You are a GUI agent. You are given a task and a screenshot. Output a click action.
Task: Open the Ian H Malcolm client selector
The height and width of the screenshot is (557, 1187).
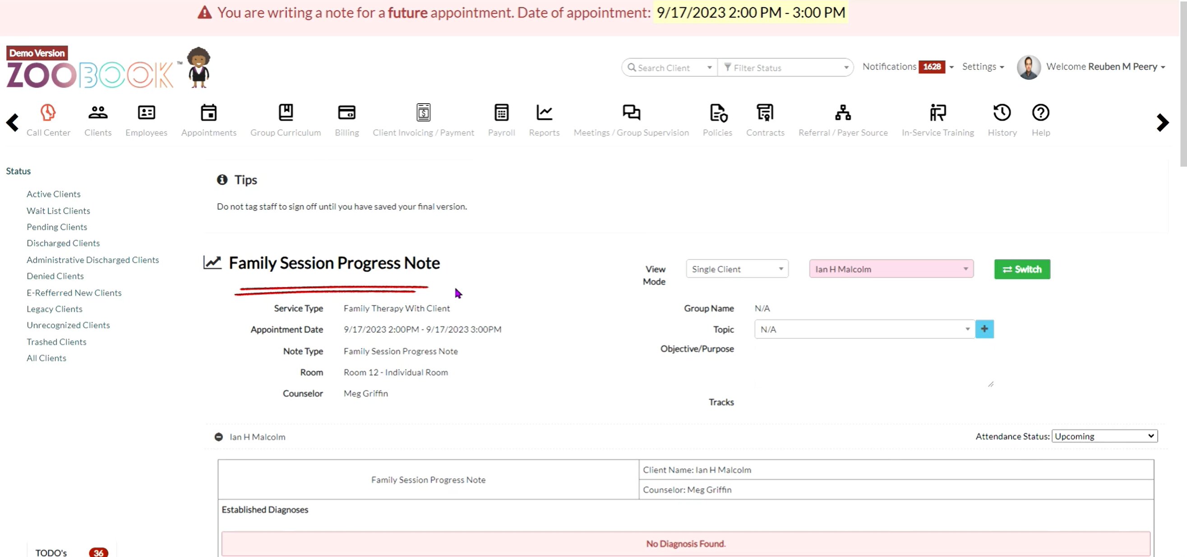pos(891,269)
